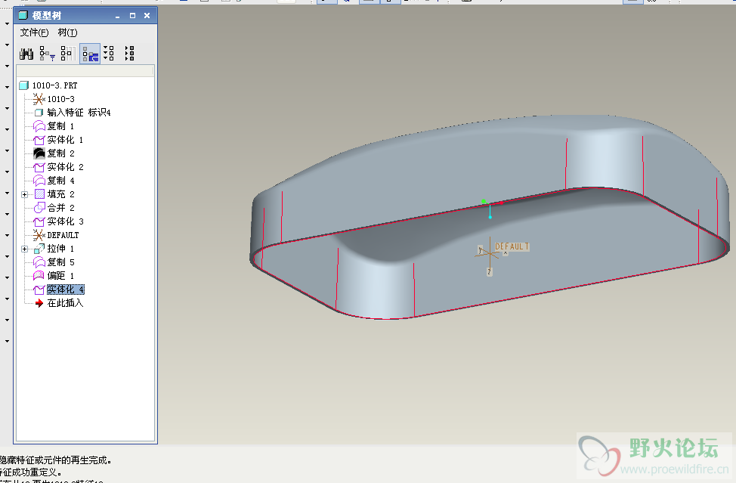Expand the 拉伸 1 feature node

coord(25,249)
